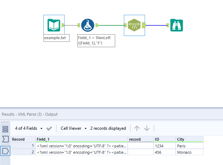Click the Results panel drag grip dots
223x165 pixels.
coord(5,122)
